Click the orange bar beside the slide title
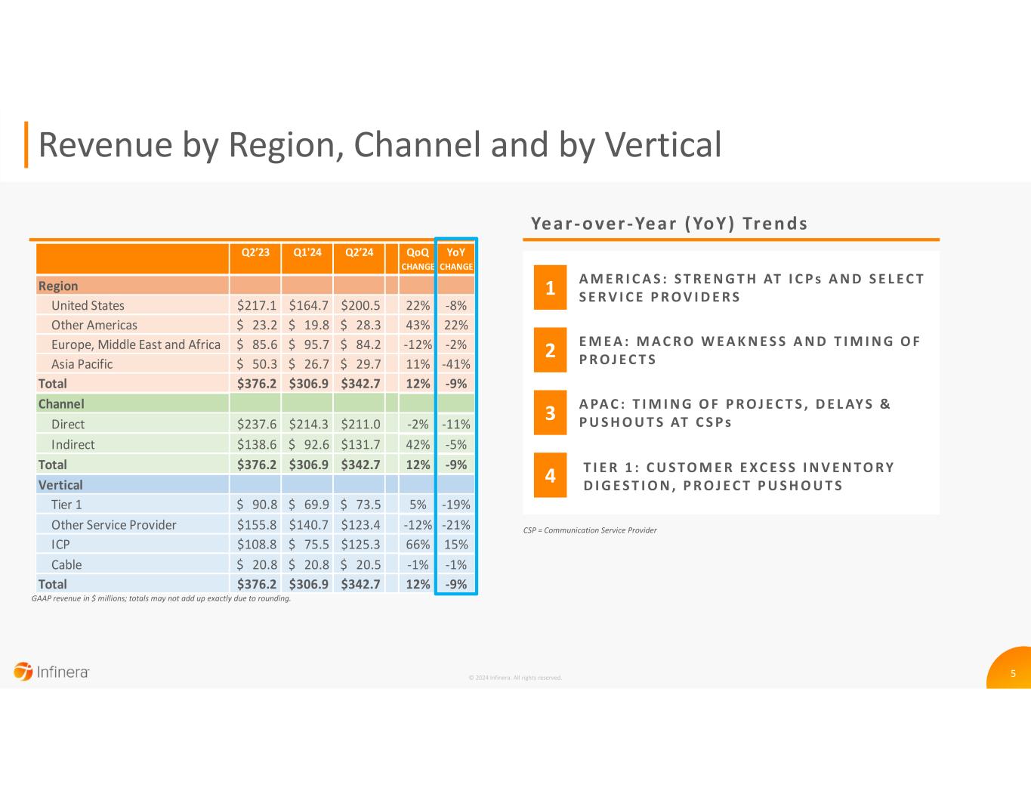Viewport: 1031px width, 797px height. 26,144
